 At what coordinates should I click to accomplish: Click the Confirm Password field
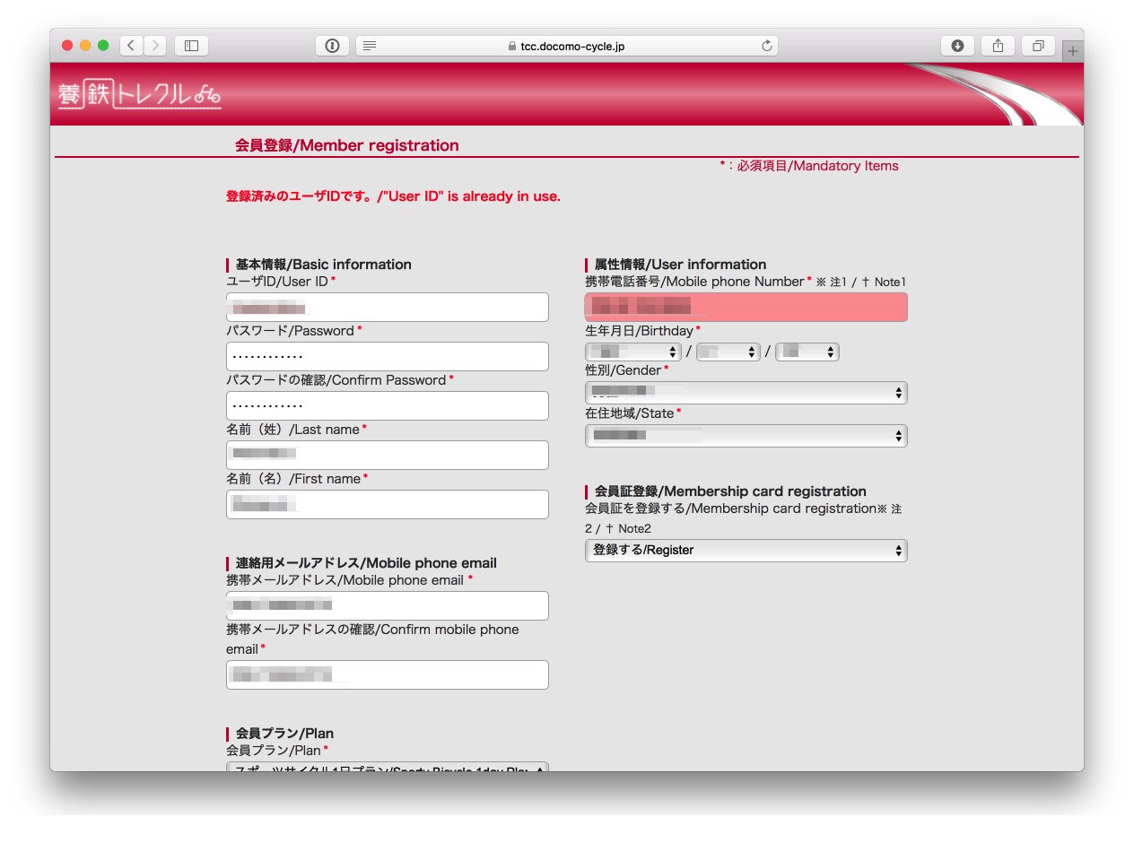tap(387, 406)
